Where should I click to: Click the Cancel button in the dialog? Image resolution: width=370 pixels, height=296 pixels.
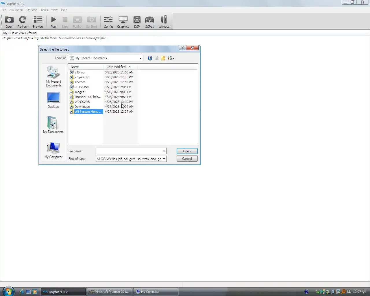tap(187, 159)
